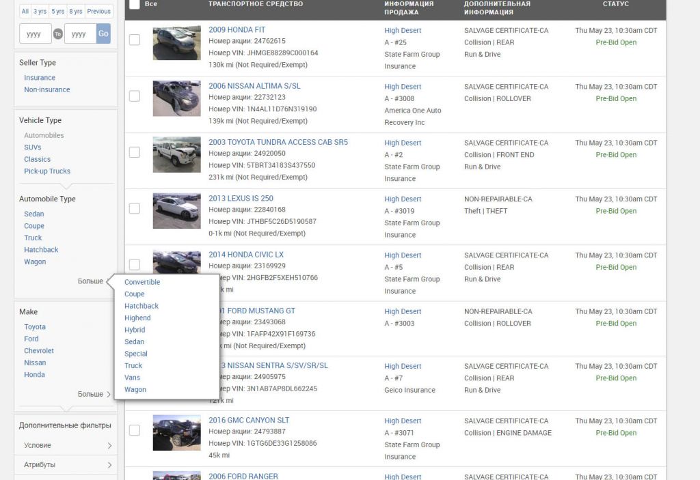Expand 'Больше' under Make
This screenshot has width=700, height=480.
94,394
